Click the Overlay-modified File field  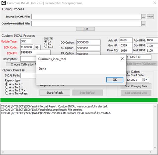86,23
